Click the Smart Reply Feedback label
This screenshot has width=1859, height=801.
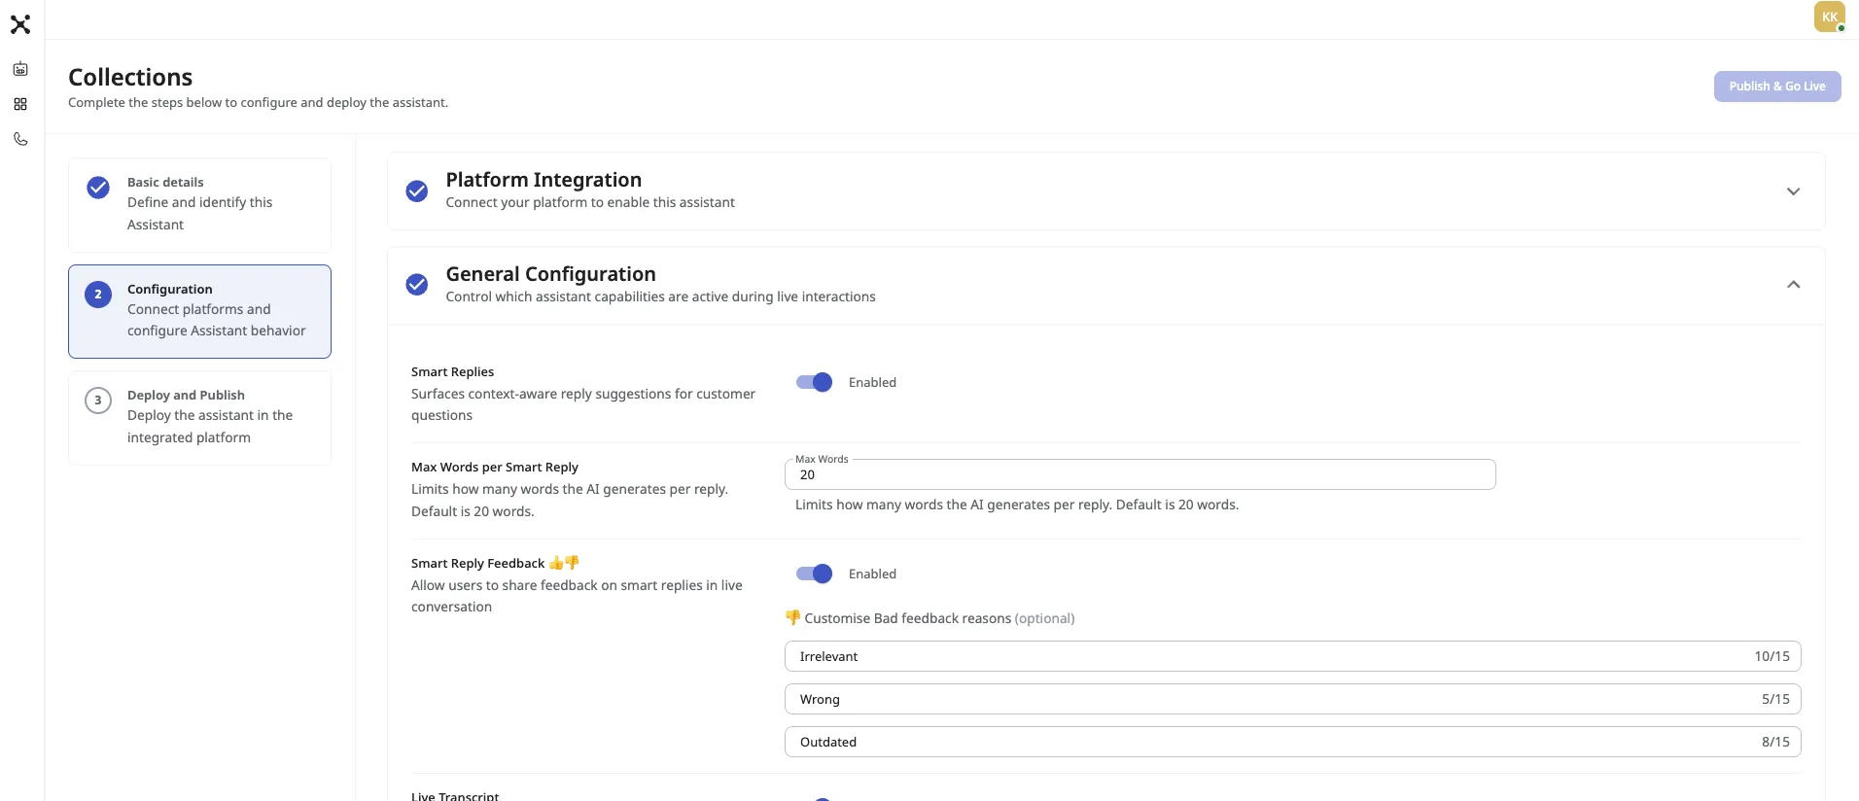tap(495, 563)
